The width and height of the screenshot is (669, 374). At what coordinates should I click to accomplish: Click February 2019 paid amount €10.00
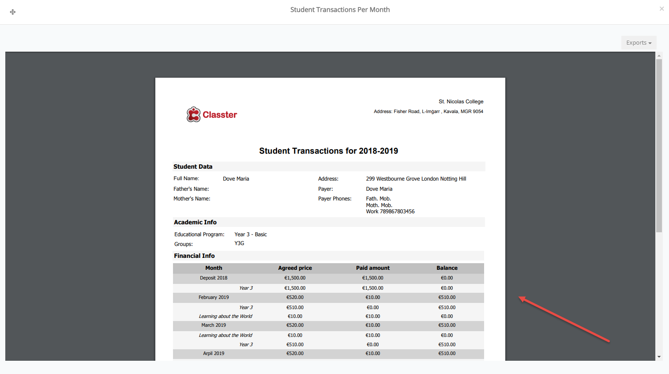[x=373, y=298]
